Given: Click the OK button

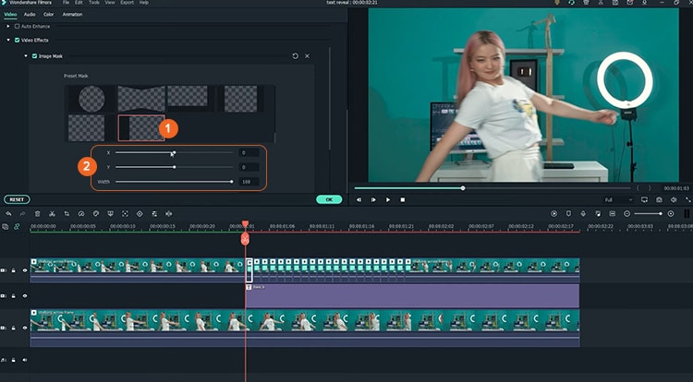Looking at the screenshot, I should point(328,199).
